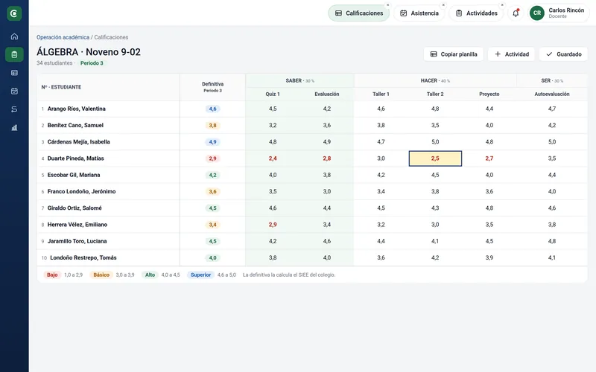Open the S-shaped route icon in sidebar
The height and width of the screenshot is (372, 596).
[14, 109]
